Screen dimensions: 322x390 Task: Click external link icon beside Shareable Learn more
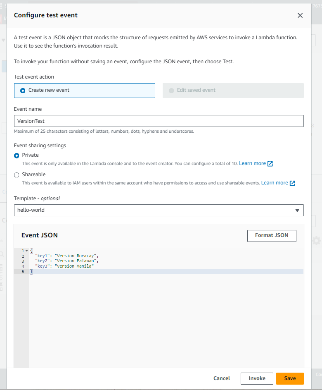pos(292,183)
